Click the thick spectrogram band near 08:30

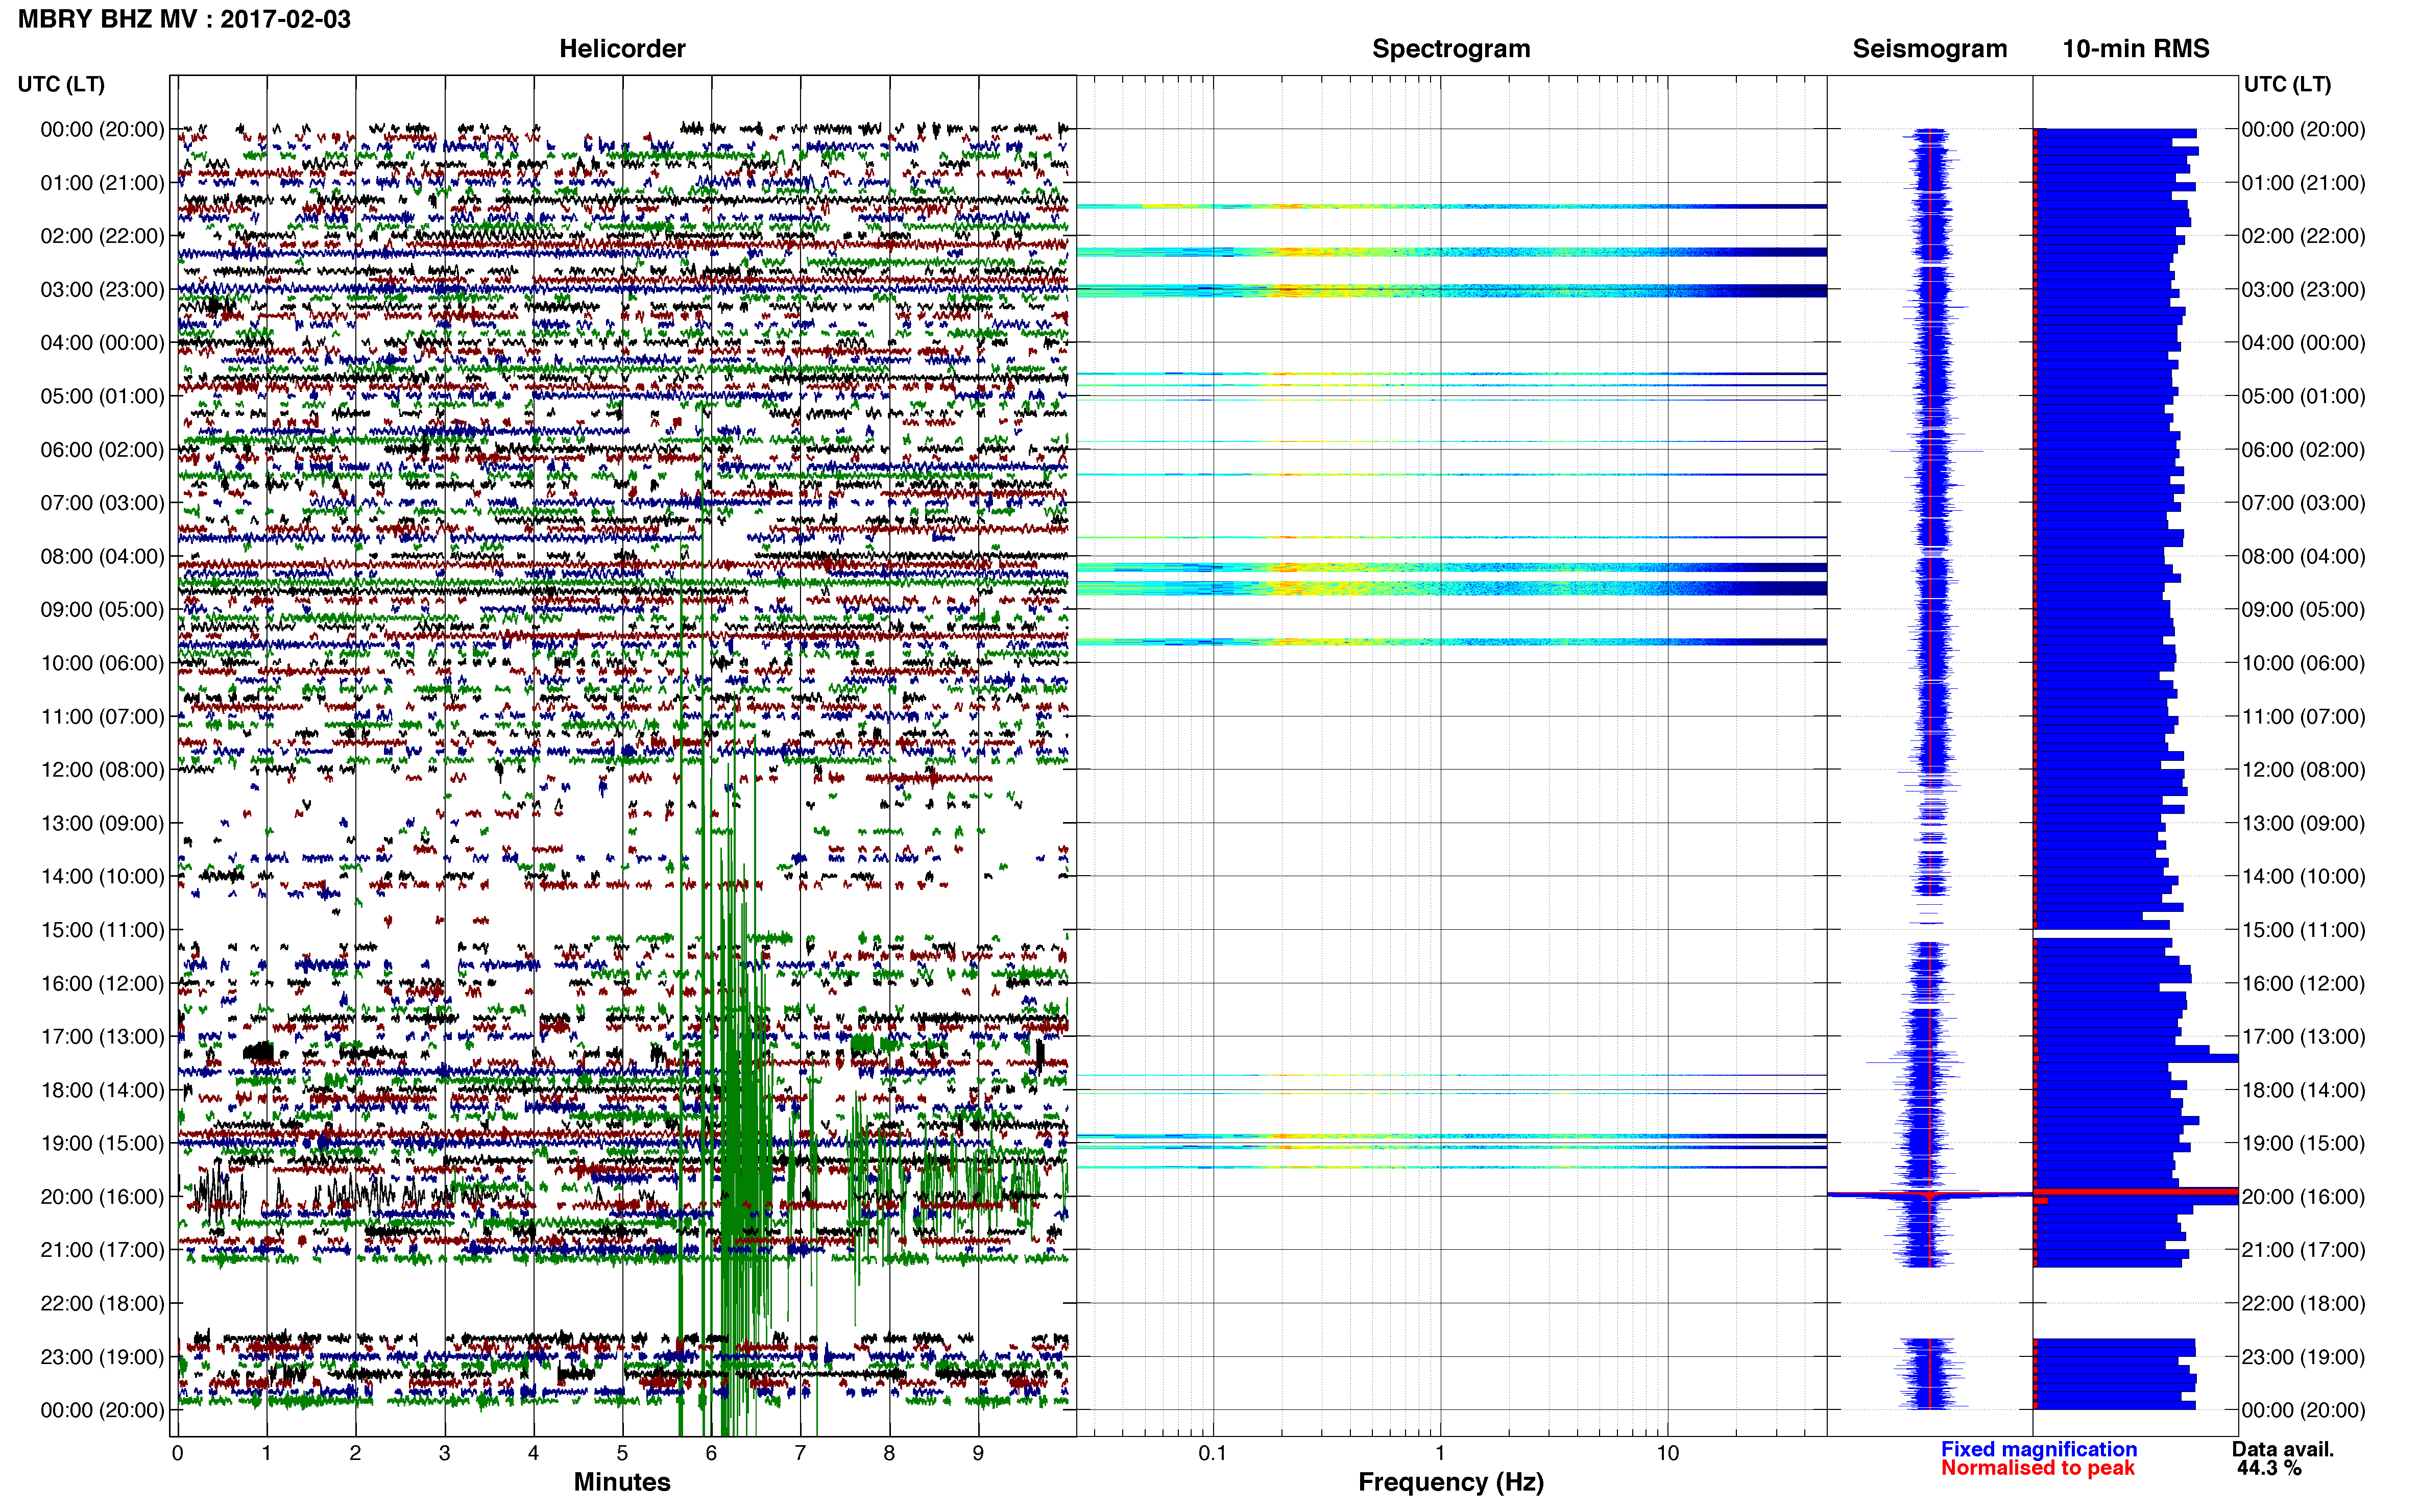[1451, 588]
